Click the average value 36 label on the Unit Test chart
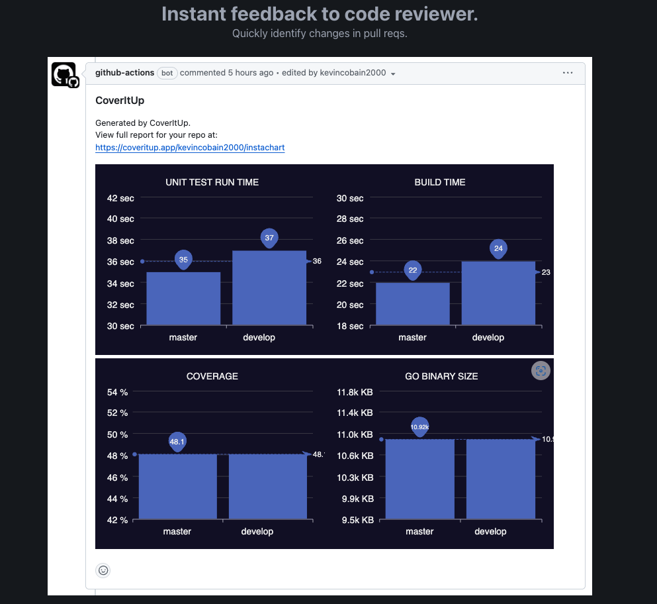Viewport: 657px width, 604px height. tap(317, 262)
